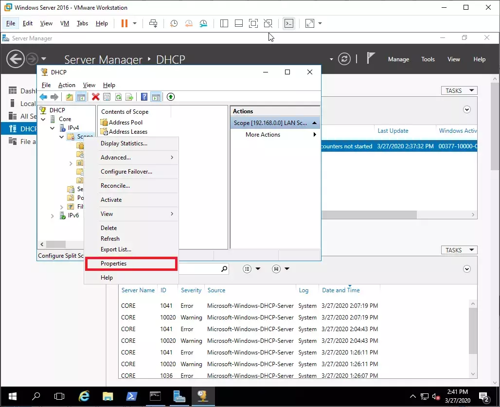Image resolution: width=500 pixels, height=407 pixels.
Task: Go back using the Server Manager back arrow
Action: point(15,59)
